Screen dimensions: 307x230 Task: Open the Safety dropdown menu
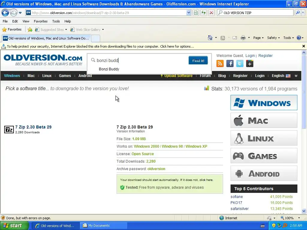coord(273,38)
